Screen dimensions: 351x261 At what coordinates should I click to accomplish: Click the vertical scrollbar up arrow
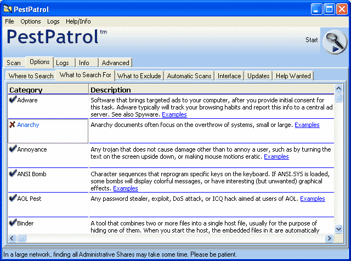tap(338, 89)
